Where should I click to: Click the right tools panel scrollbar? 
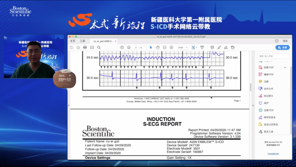pyautogui.click(x=291, y=100)
